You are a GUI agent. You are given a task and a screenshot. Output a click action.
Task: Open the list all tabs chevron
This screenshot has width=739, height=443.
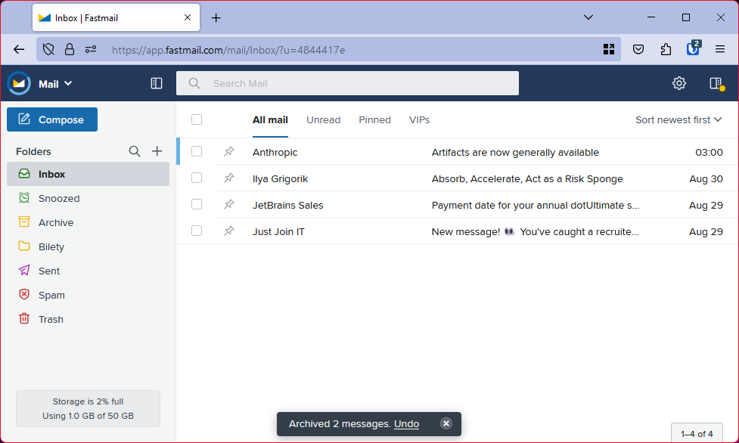tap(588, 17)
